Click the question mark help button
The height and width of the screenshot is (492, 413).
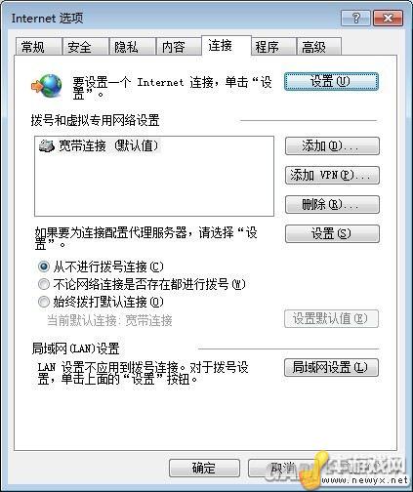355,18
